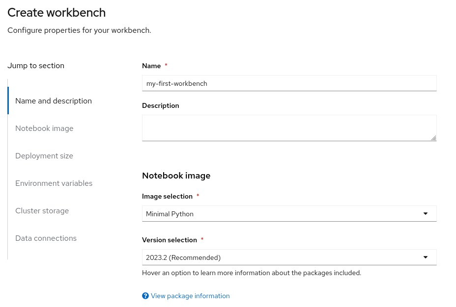Select Cluster storage in the sidebar
Image resolution: width=456 pixels, height=307 pixels.
42,211
